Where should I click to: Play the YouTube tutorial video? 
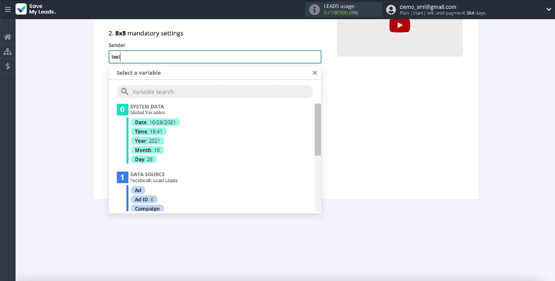click(x=400, y=25)
